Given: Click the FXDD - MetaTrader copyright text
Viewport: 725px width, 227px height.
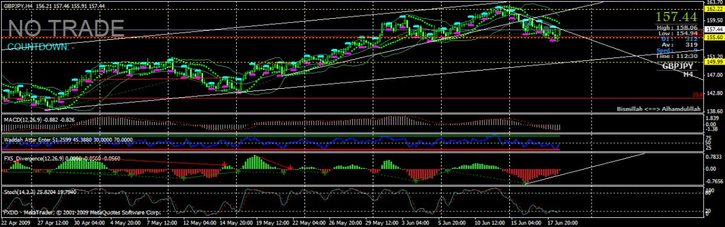Looking at the screenshot, I should [82, 213].
